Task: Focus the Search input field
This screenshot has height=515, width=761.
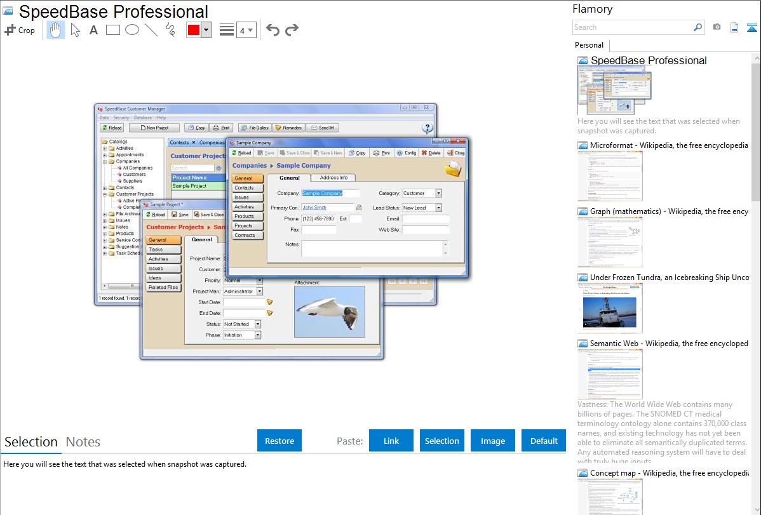Action: (x=633, y=27)
